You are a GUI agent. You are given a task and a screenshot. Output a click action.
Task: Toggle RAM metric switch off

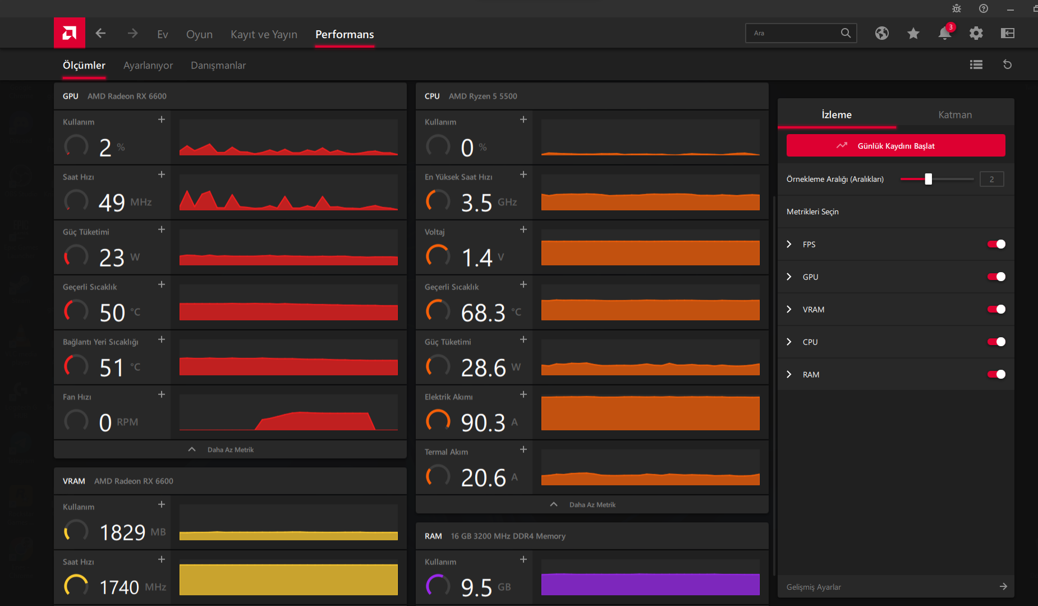pos(996,374)
